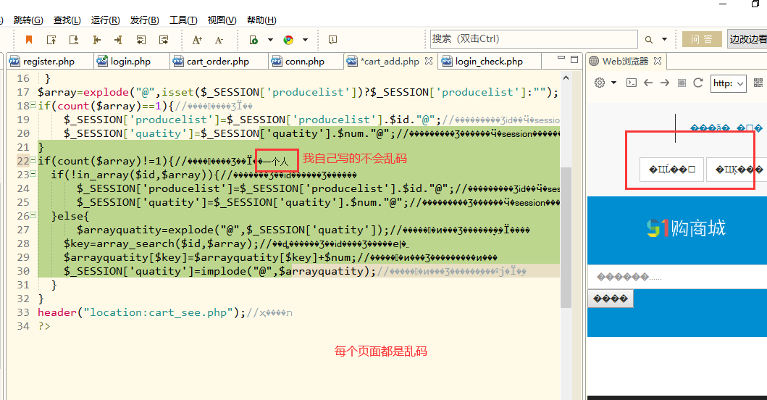Click into the 搜索 (双击Ctrl) search field
767x400 pixels.
(x=534, y=38)
